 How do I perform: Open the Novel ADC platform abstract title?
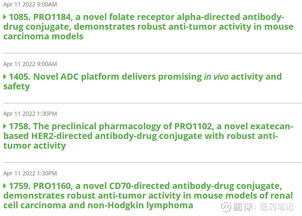[x=113, y=77]
